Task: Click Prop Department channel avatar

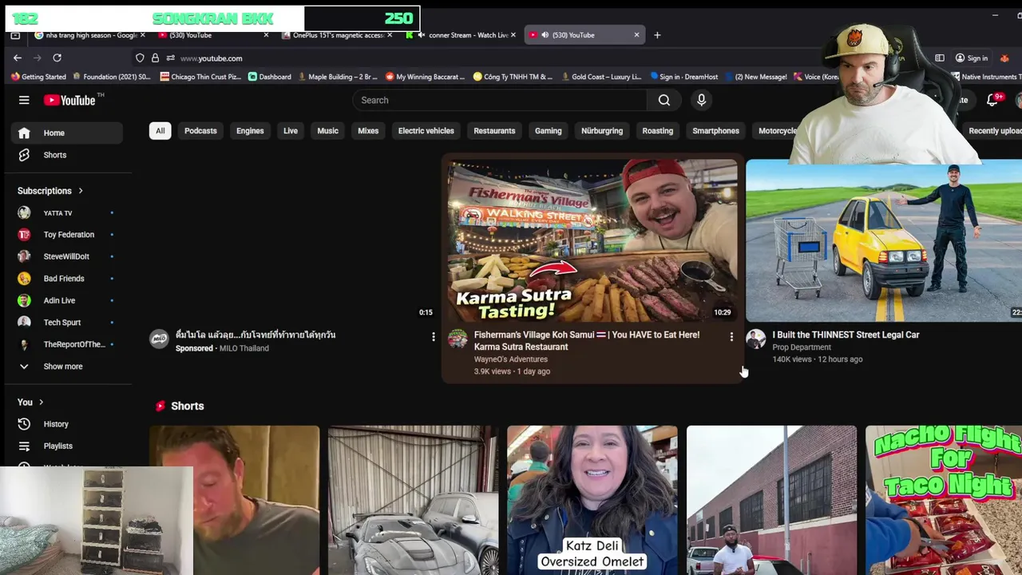Action: pyautogui.click(x=755, y=339)
